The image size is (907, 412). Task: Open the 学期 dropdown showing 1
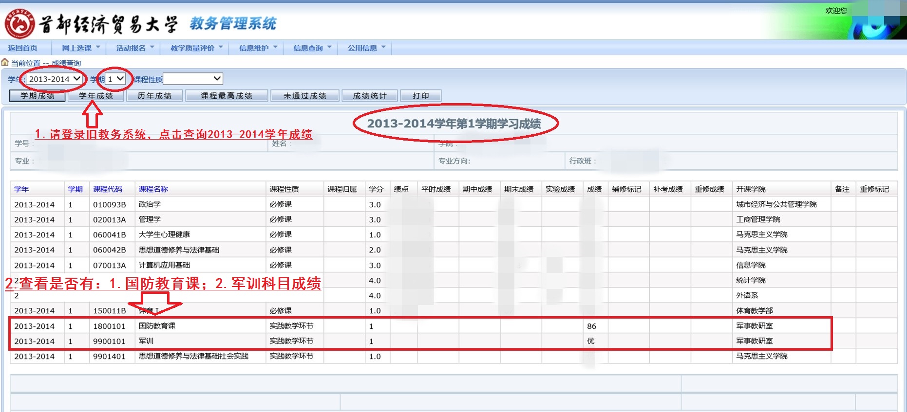coord(115,79)
